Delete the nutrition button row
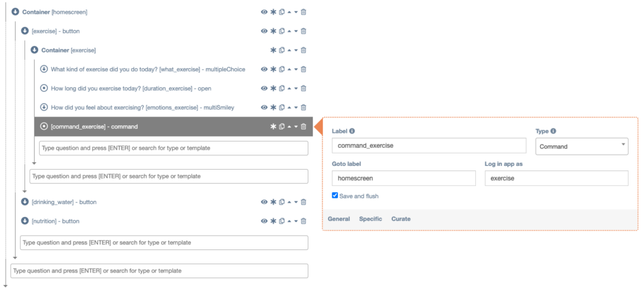This screenshot has width=643, height=290. tap(304, 221)
